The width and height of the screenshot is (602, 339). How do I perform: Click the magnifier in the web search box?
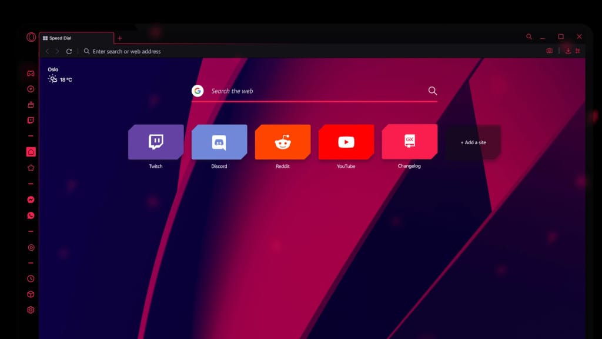432,91
